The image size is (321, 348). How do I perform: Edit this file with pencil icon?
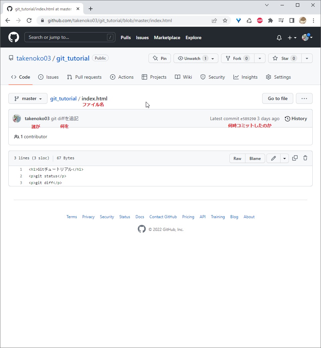click(x=273, y=158)
